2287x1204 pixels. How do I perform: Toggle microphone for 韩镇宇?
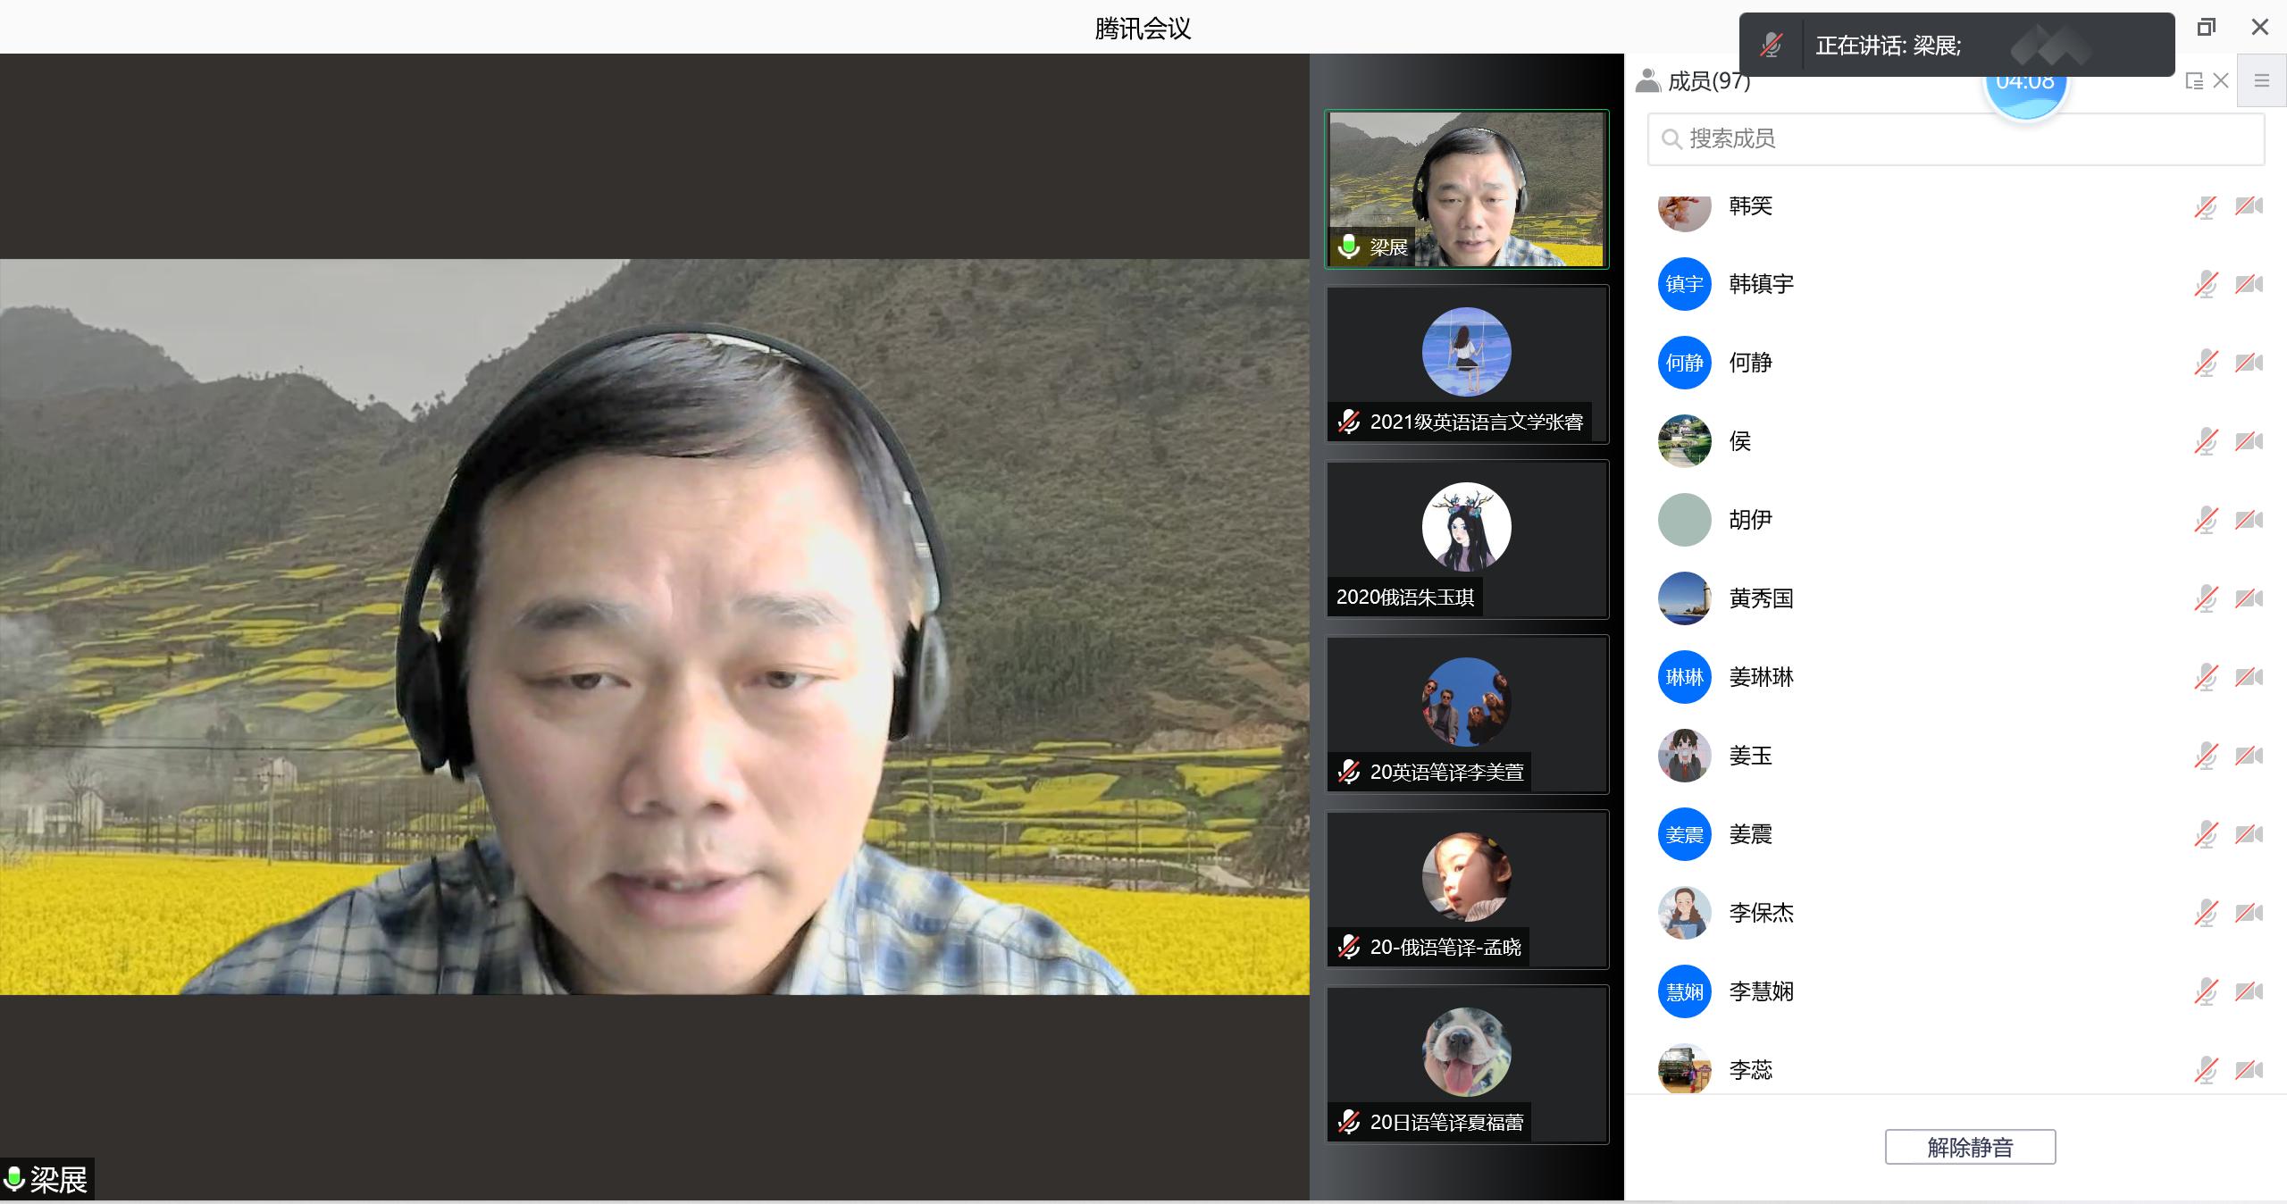[2205, 284]
